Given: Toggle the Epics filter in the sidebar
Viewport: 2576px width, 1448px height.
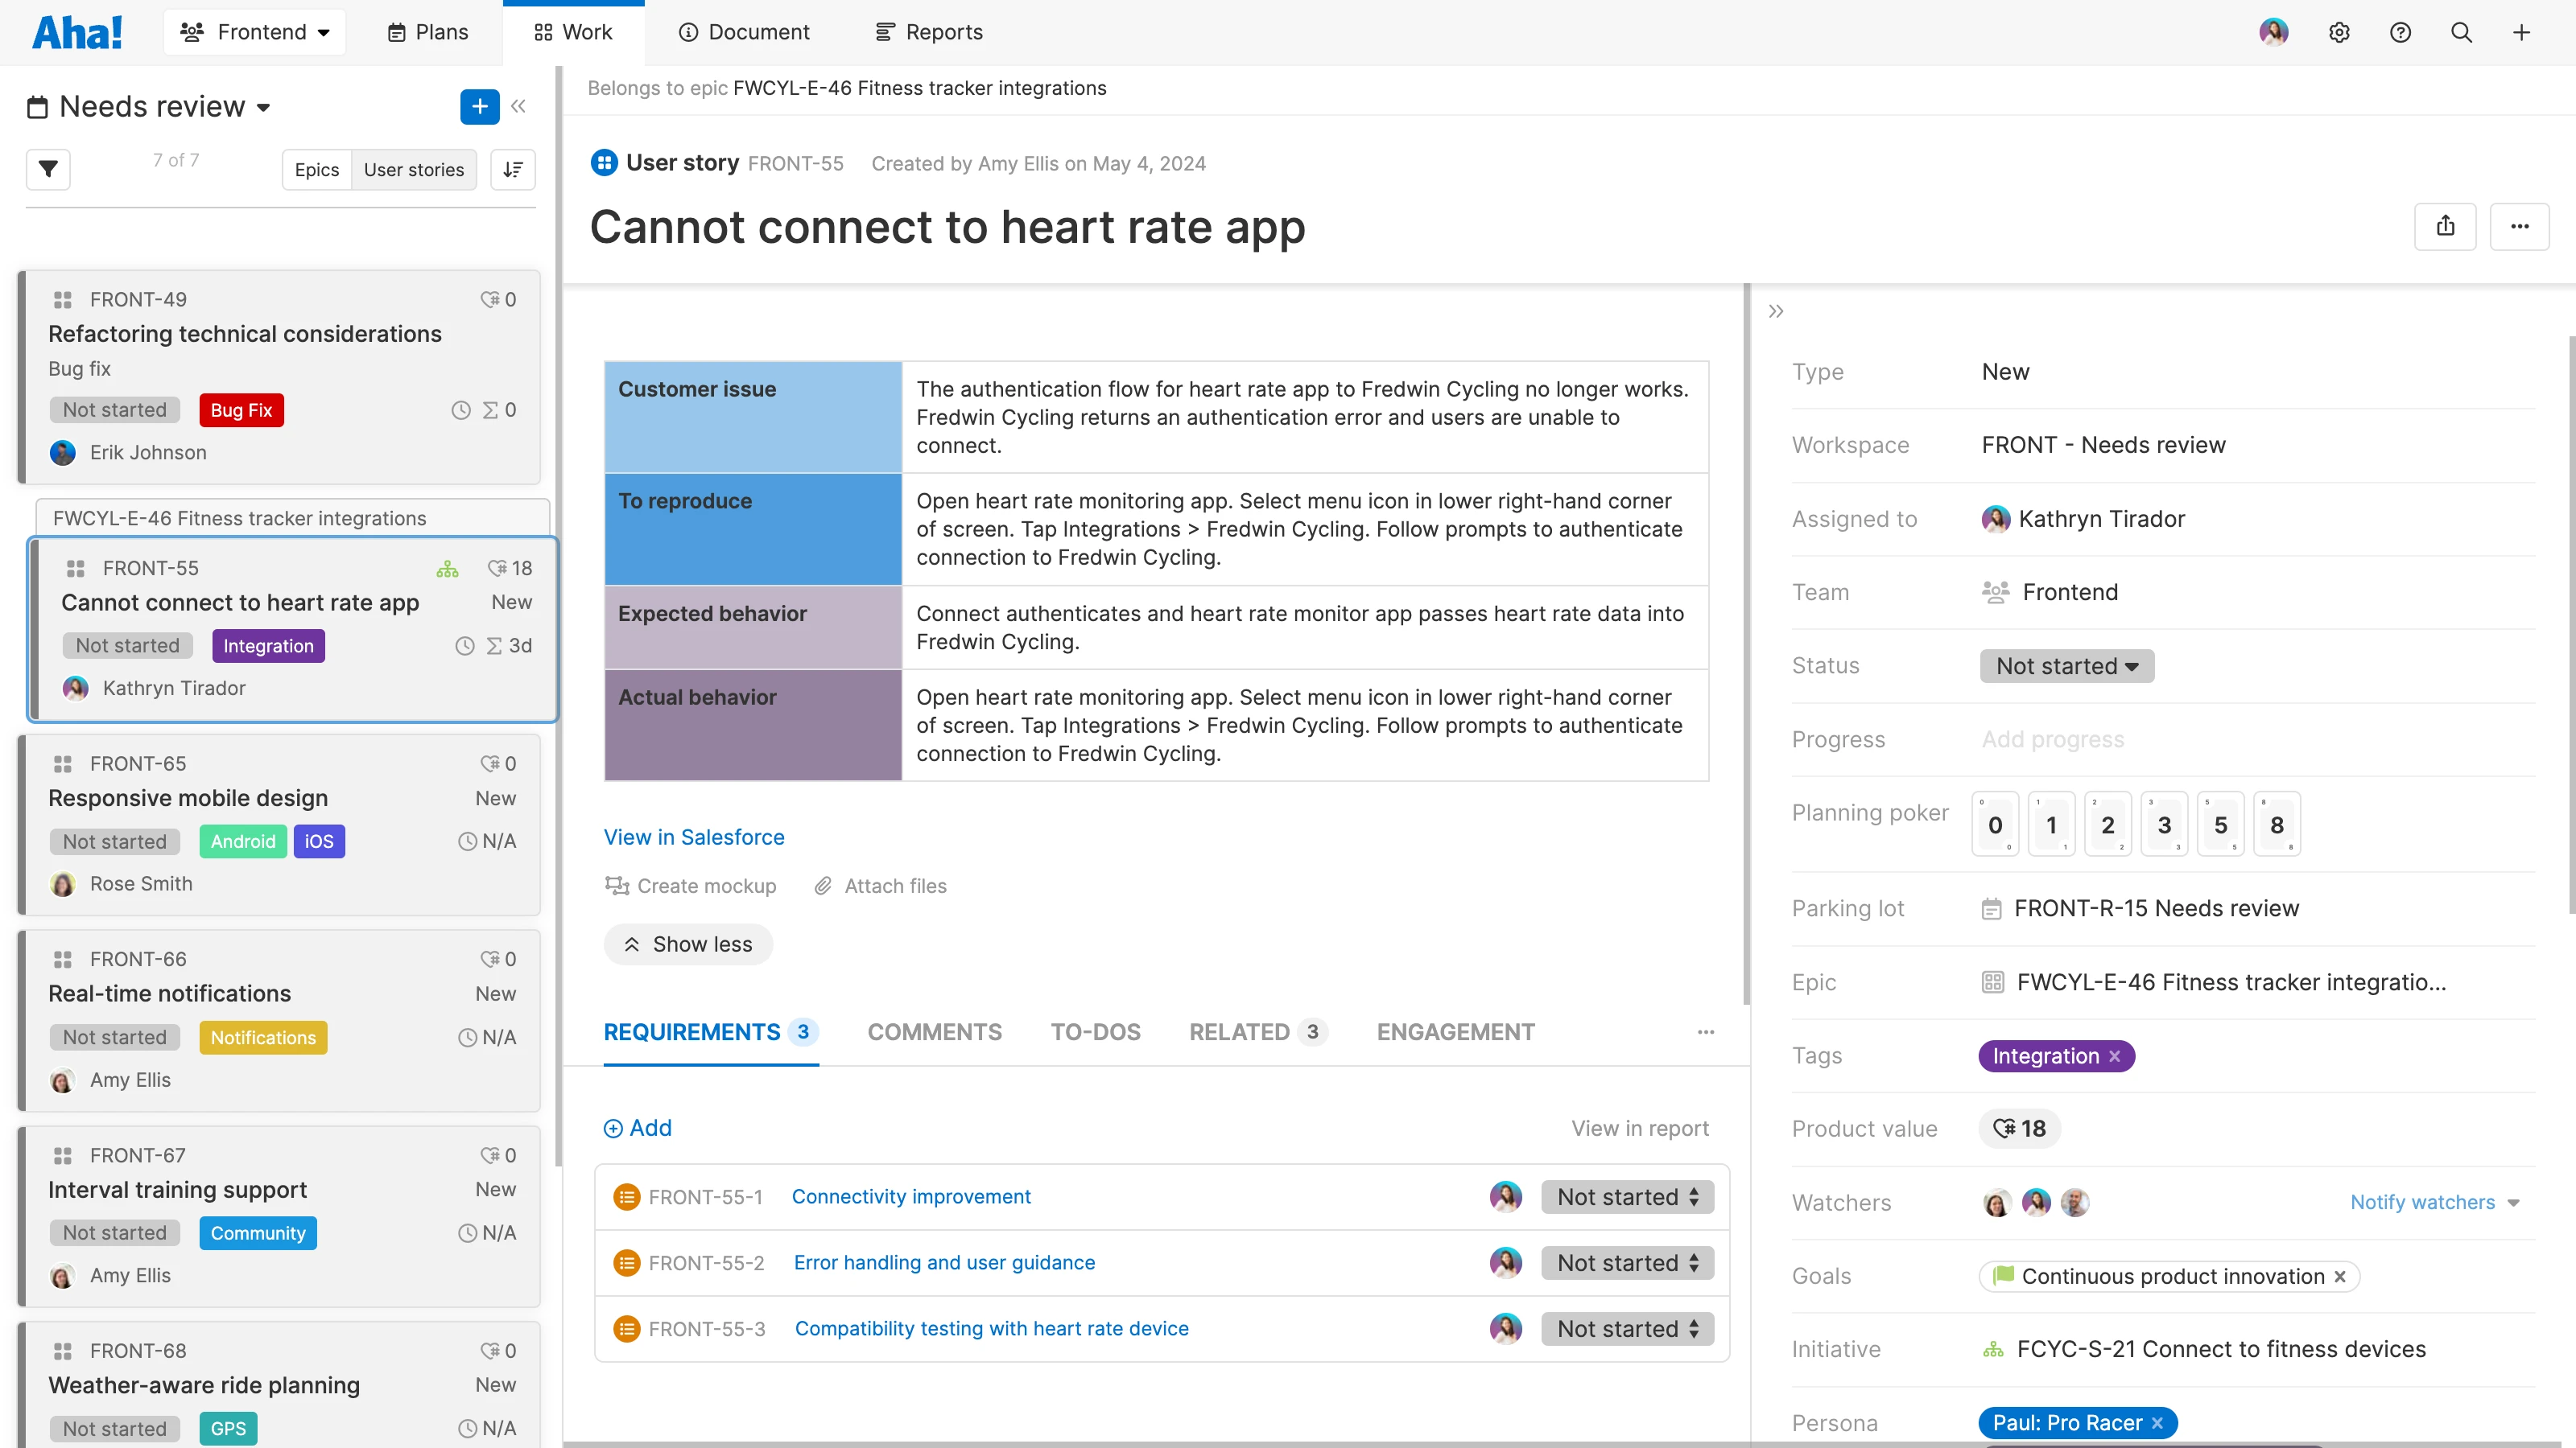Looking at the screenshot, I should tap(316, 170).
